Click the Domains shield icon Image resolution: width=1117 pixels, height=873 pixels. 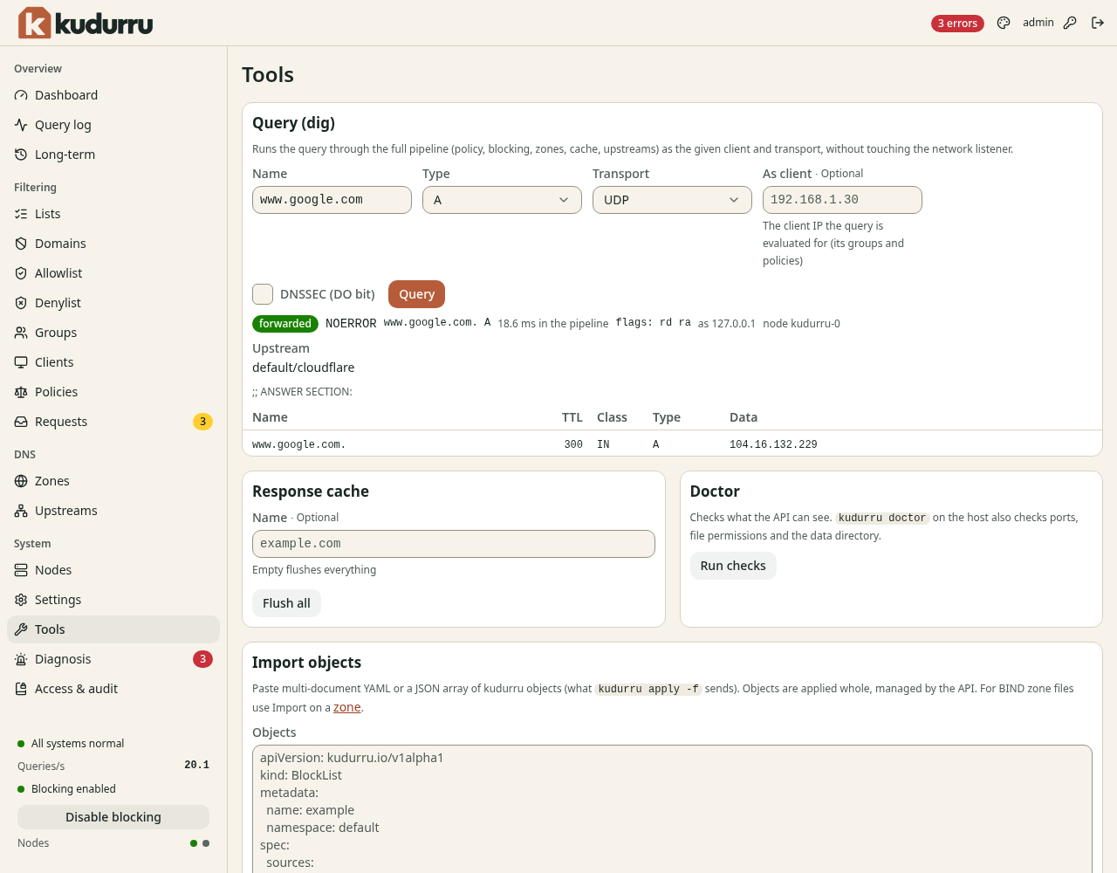coord(21,244)
